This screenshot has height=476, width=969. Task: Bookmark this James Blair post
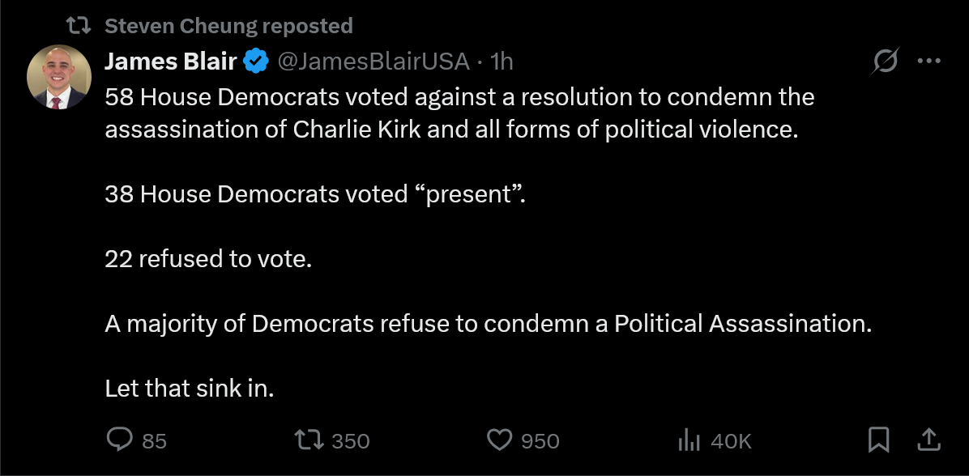[x=878, y=440]
